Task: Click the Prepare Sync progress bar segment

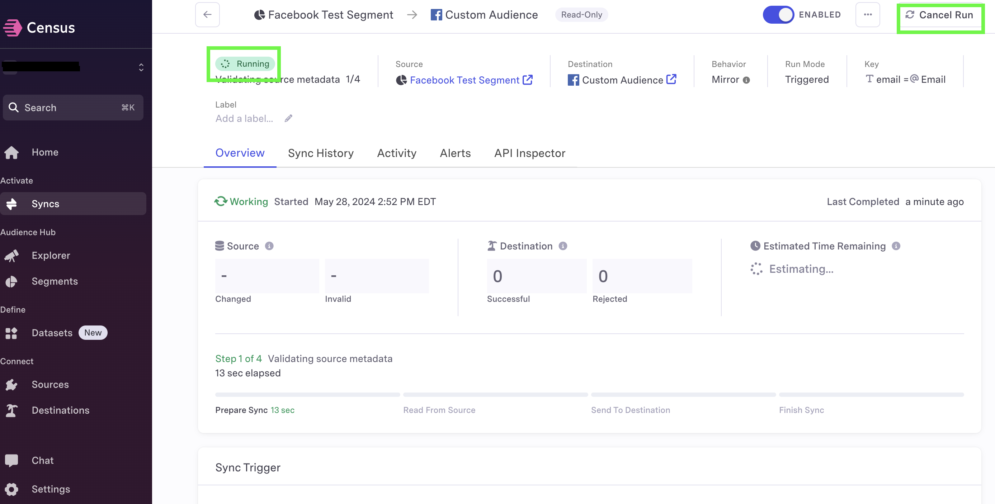Action: point(307,395)
